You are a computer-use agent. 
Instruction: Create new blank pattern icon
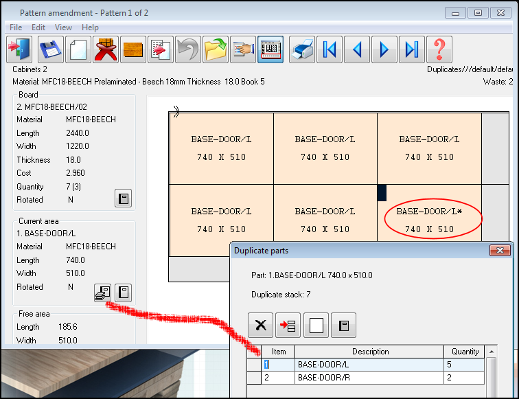pyautogui.click(x=78, y=49)
